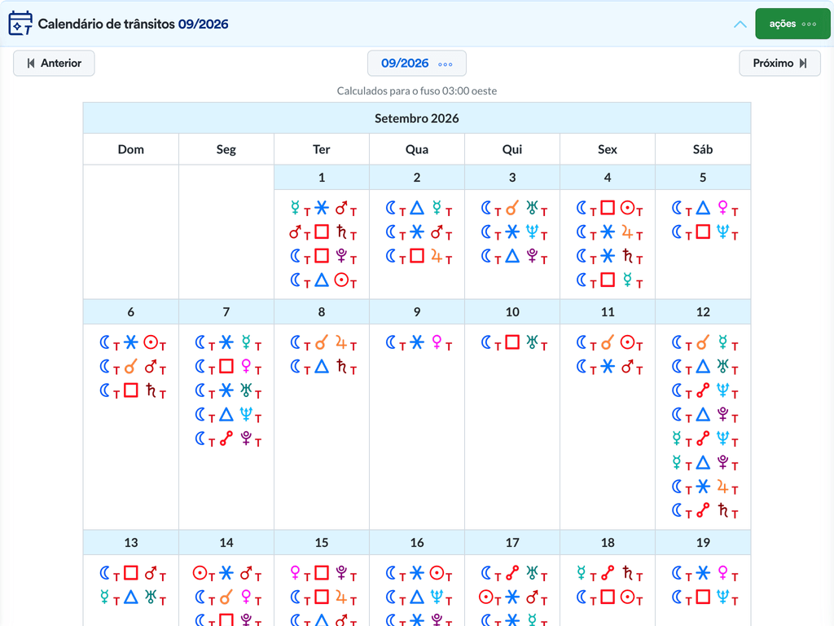This screenshot has width=834, height=626.
Task: Select Moon opposite Pluto transit on day 7
Action: [228, 439]
